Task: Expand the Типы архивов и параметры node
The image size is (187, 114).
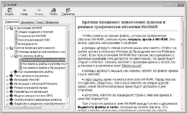Action: tap(7, 76)
